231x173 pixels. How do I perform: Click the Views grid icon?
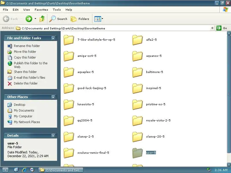pos(98,19)
